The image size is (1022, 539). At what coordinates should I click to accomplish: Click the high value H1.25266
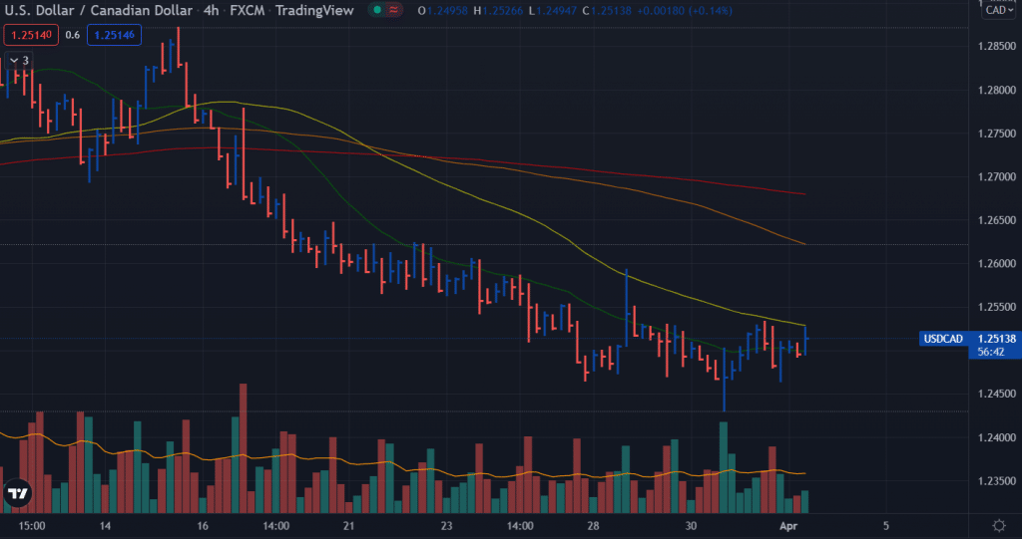point(498,10)
